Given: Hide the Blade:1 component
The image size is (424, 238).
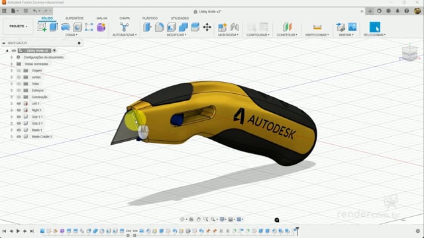Looking at the screenshot, I should click(x=19, y=130).
